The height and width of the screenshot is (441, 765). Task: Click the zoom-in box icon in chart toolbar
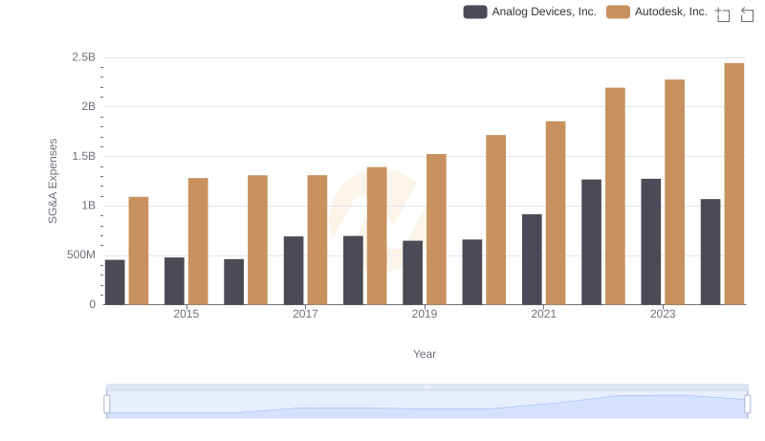coord(723,14)
